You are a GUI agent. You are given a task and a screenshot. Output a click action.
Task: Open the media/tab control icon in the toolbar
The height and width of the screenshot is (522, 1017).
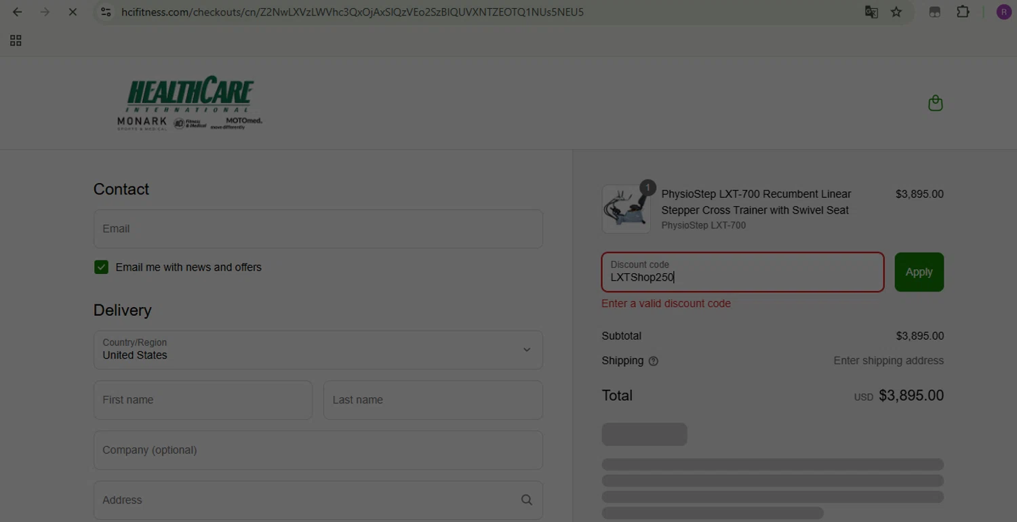[x=934, y=12]
